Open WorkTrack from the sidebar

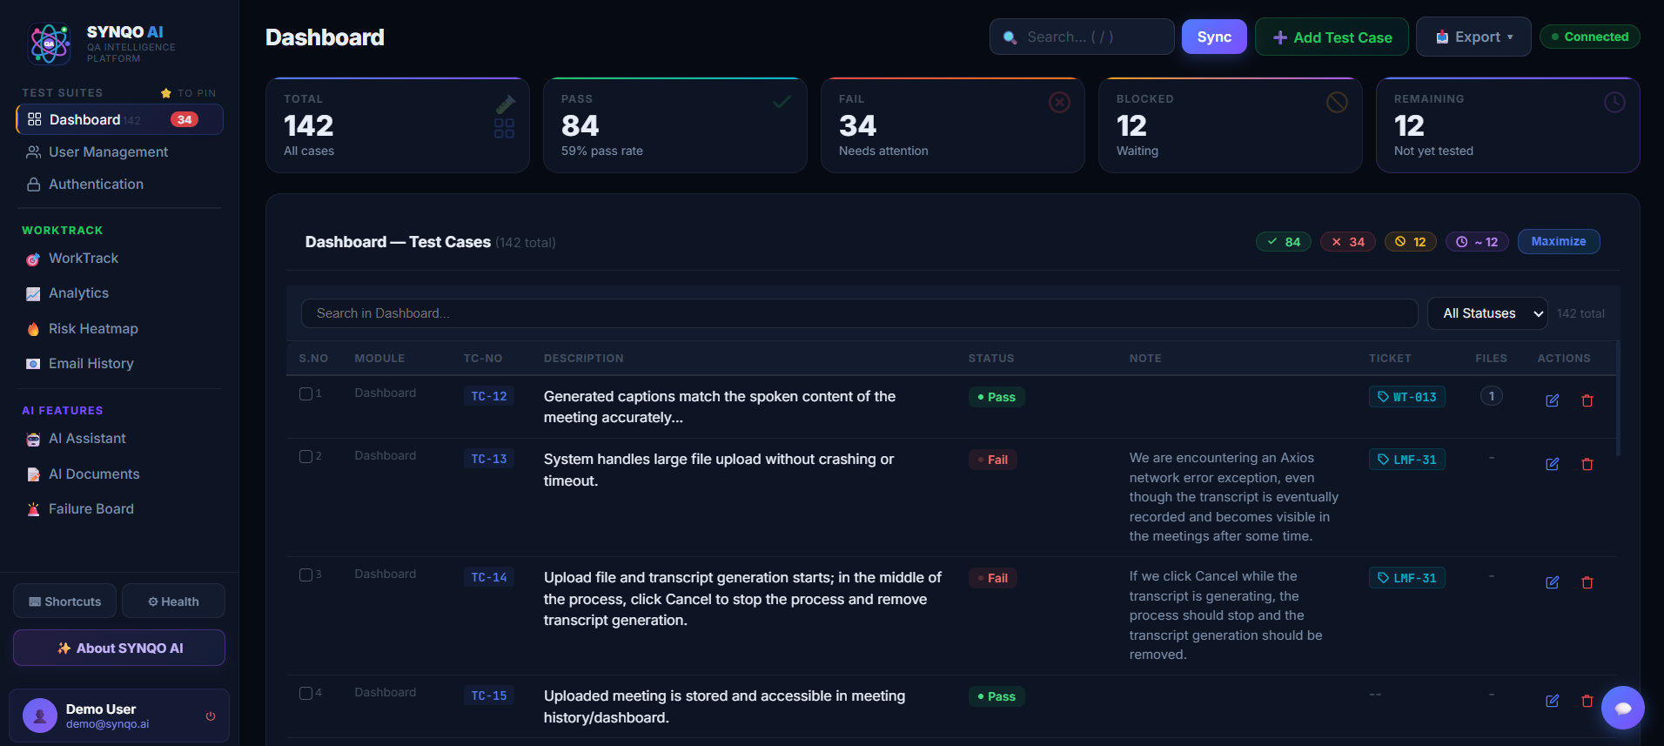click(x=119, y=259)
